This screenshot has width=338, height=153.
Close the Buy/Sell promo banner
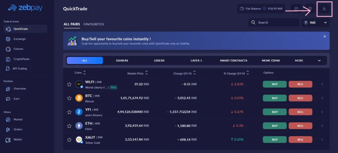click(x=325, y=37)
